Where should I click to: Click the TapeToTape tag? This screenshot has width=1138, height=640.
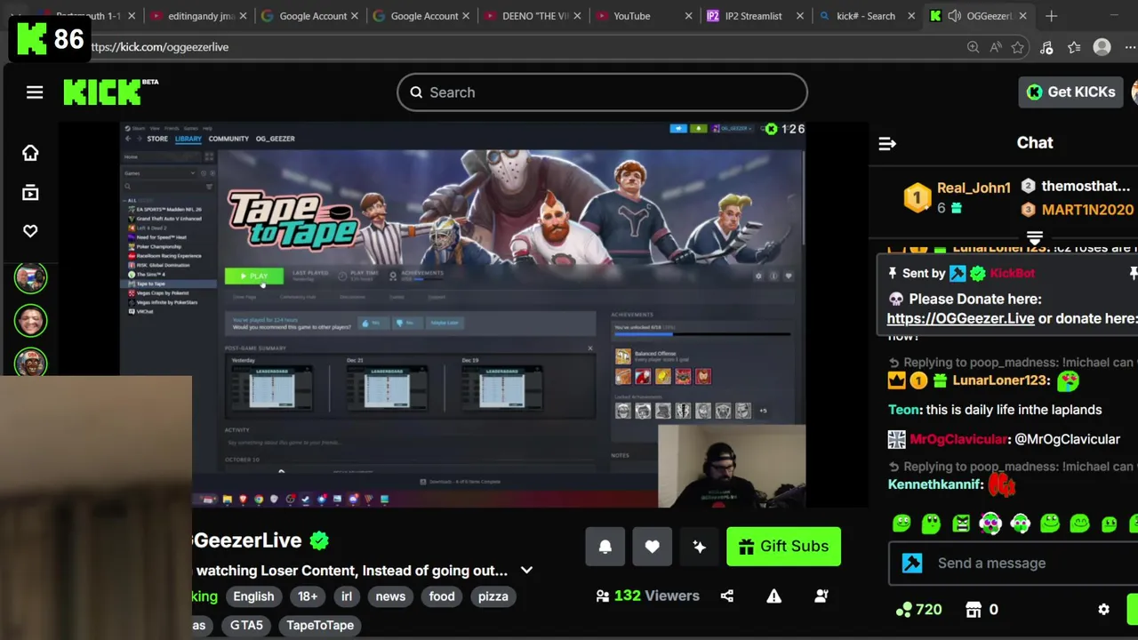(x=320, y=625)
